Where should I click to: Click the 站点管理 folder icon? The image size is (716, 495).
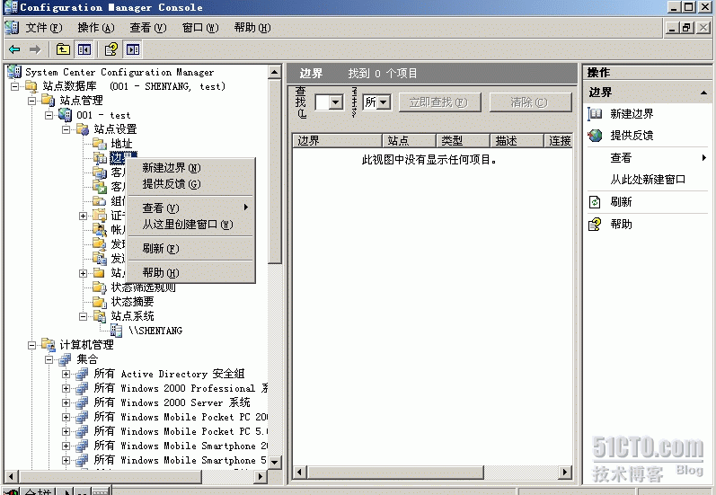pyautogui.click(x=49, y=101)
